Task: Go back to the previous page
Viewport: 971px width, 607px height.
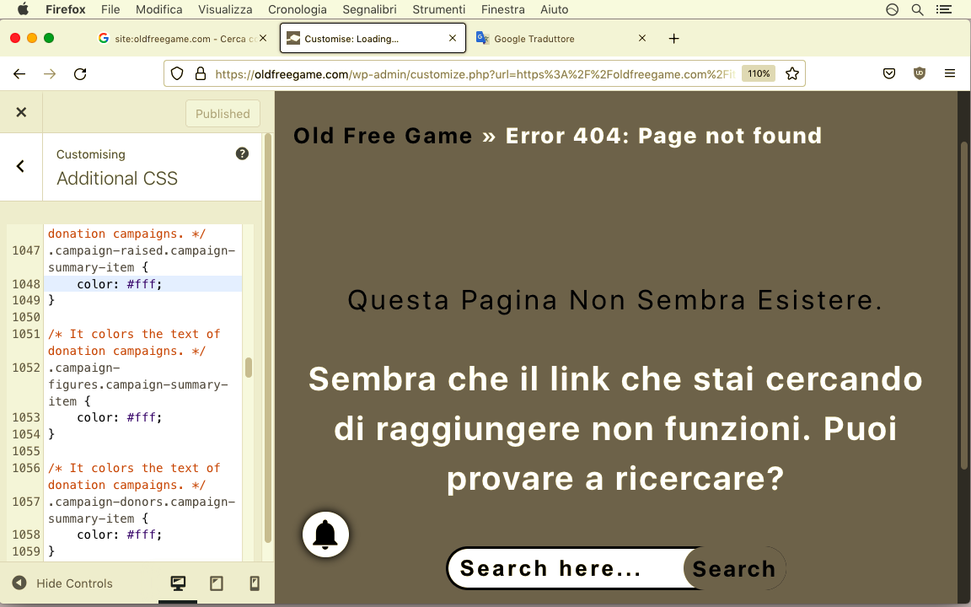Action: tap(19, 73)
